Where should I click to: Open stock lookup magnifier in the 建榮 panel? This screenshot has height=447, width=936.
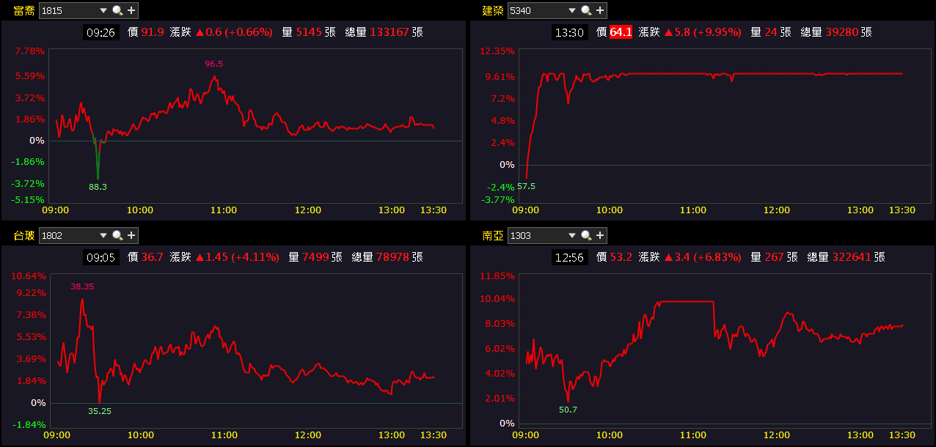[586, 10]
